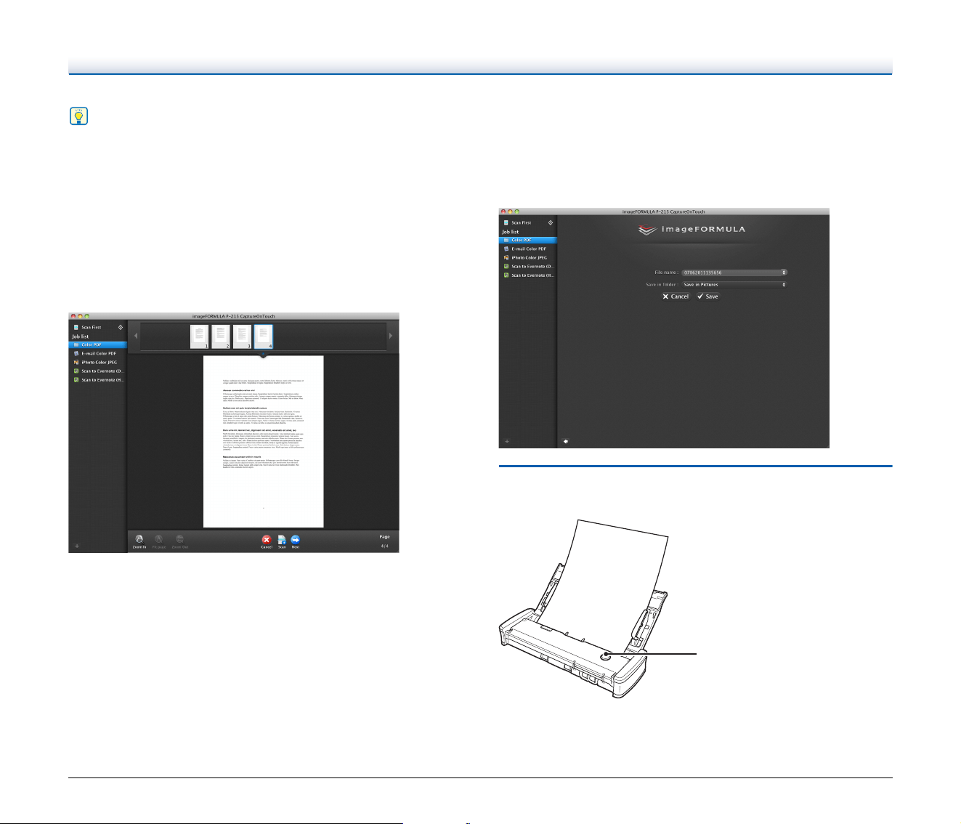Cancel the scan with the red X icon
This screenshot has height=824, width=961.
click(x=267, y=541)
